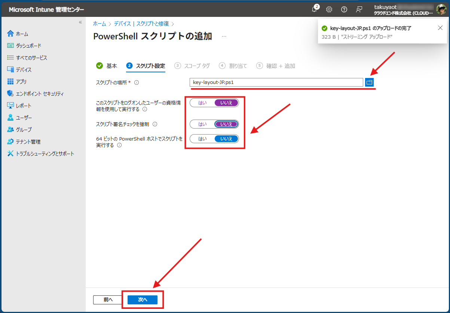The height and width of the screenshot is (313, 450).
Task: Select the スコープ タグ wizard step
Action: [192, 66]
